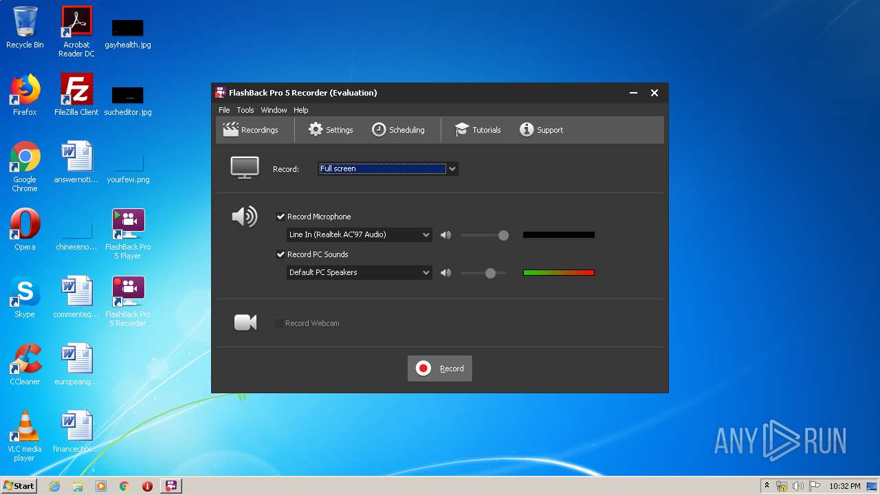Select the FlashBack Pro 5 Player shortcut
This screenshot has width=880, height=495.
[128, 234]
